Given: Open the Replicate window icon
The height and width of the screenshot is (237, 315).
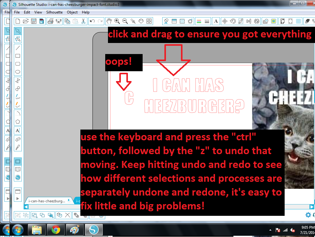Looking at the screenshot, I should [x=257, y=21].
